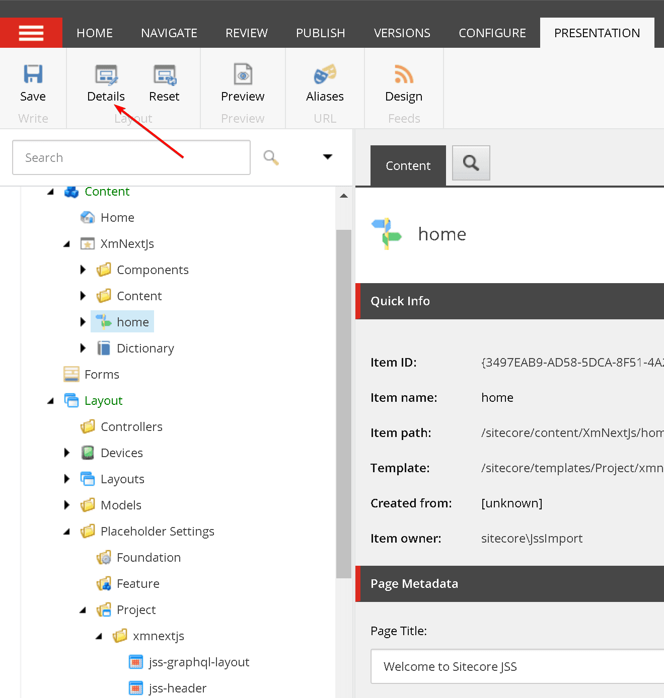
Task: Collapse the XmNextJs tree node
Action: pyautogui.click(x=67, y=244)
